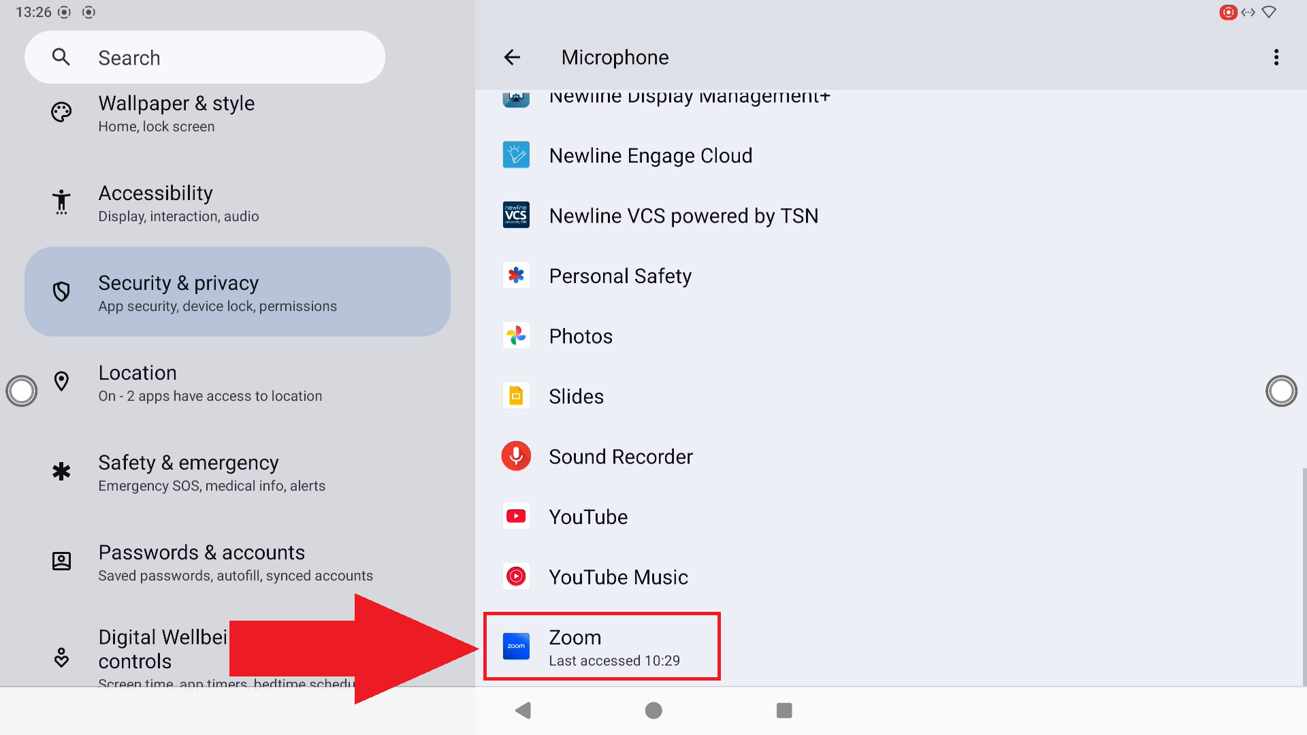1307x735 pixels.
Task: Open Security & privacy settings
Action: 237,292
